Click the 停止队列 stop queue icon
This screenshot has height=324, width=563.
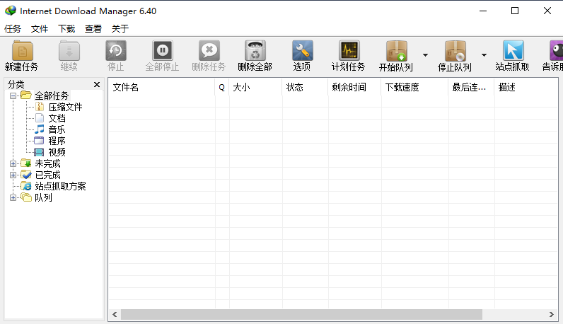click(455, 51)
